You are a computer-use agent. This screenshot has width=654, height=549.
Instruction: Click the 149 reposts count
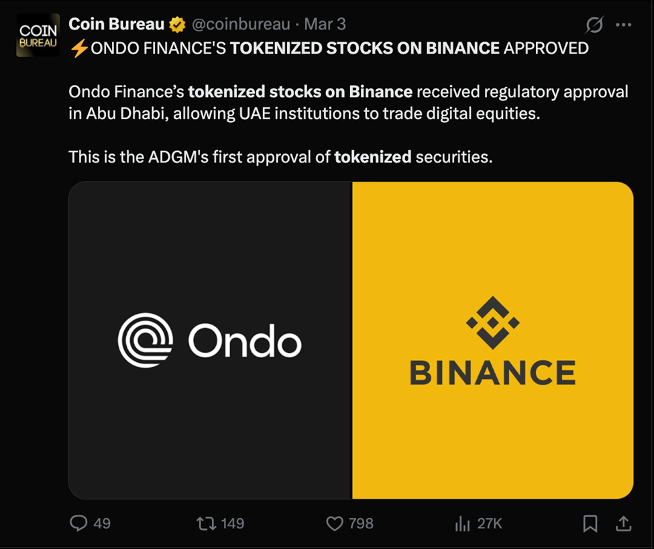(232, 524)
